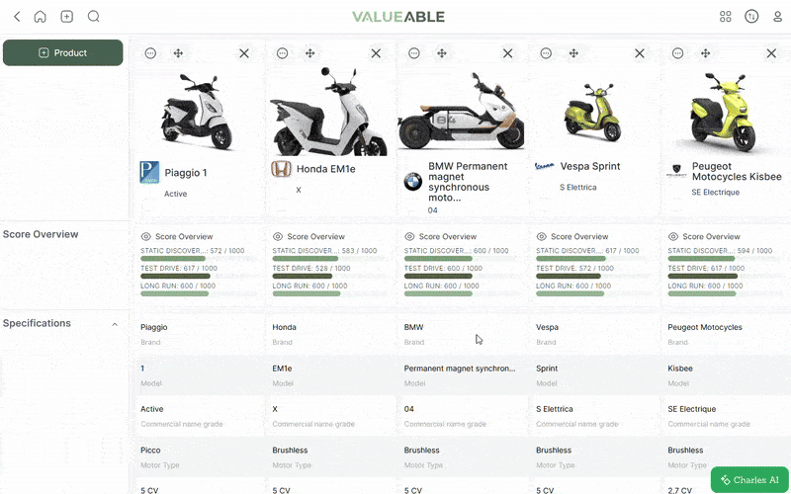
Task: Click the add Product button
Action: [x=62, y=53]
